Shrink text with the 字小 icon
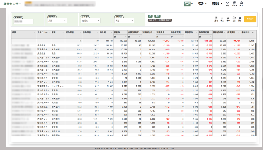Screen dimensions: 263x150 point(228,19)
